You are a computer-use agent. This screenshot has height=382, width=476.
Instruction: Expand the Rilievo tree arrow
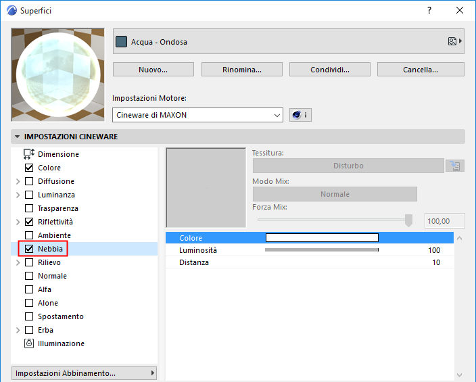[18, 262]
